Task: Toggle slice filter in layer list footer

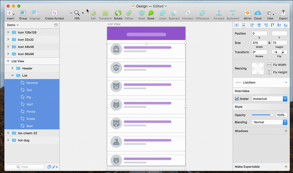Action: coord(53,167)
